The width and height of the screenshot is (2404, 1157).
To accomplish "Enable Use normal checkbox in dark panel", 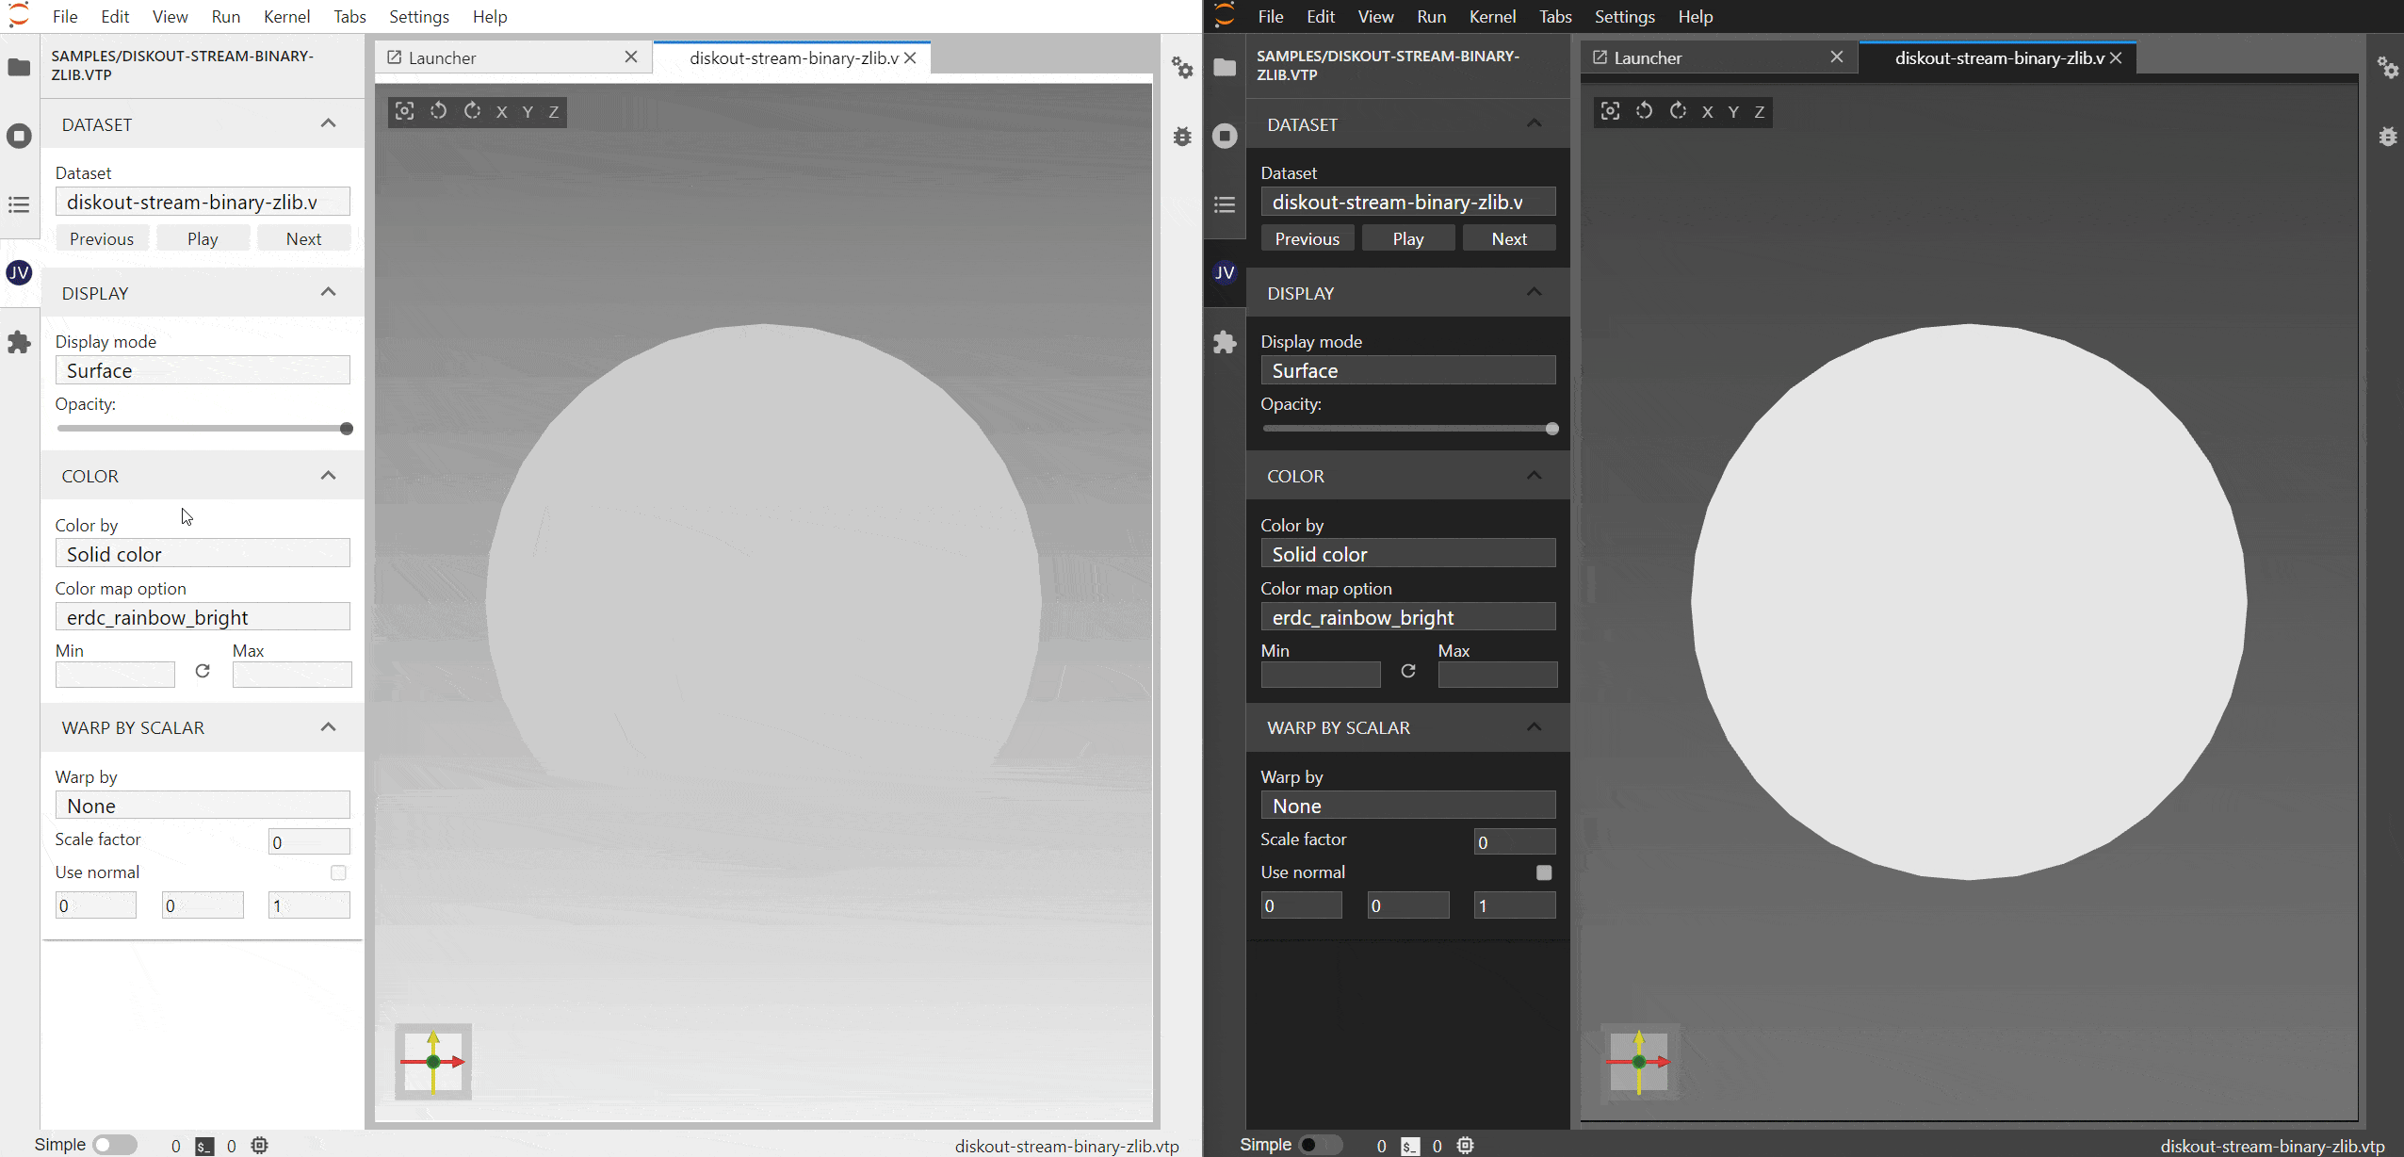I will pyautogui.click(x=1543, y=872).
